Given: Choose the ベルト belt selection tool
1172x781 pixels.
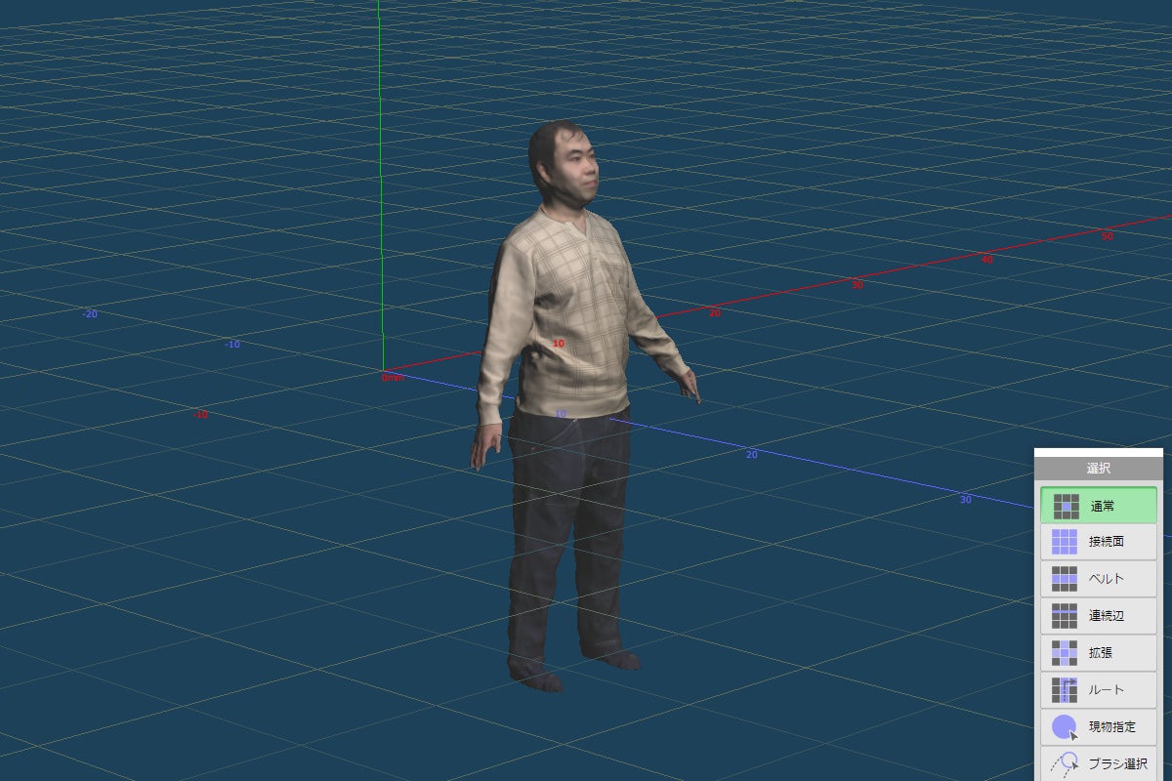Looking at the screenshot, I should pos(1098,579).
